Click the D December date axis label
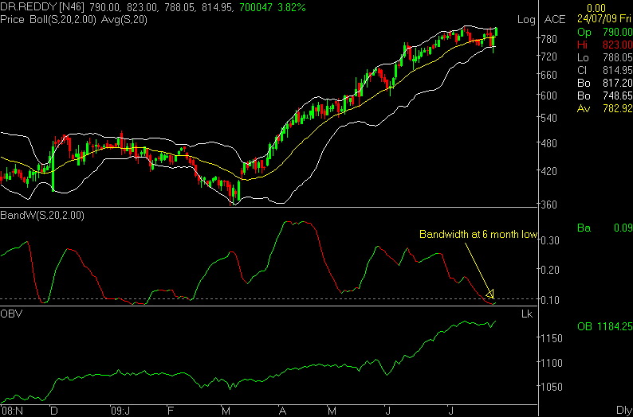 click(53, 411)
